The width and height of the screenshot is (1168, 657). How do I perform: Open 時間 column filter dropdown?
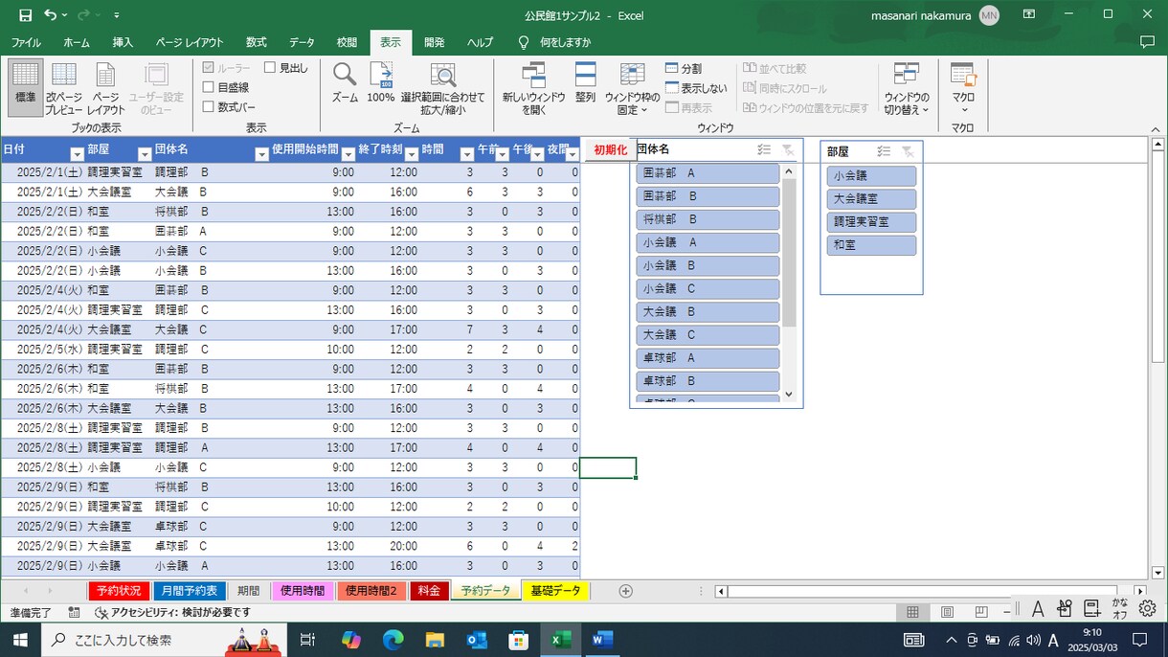[466, 154]
